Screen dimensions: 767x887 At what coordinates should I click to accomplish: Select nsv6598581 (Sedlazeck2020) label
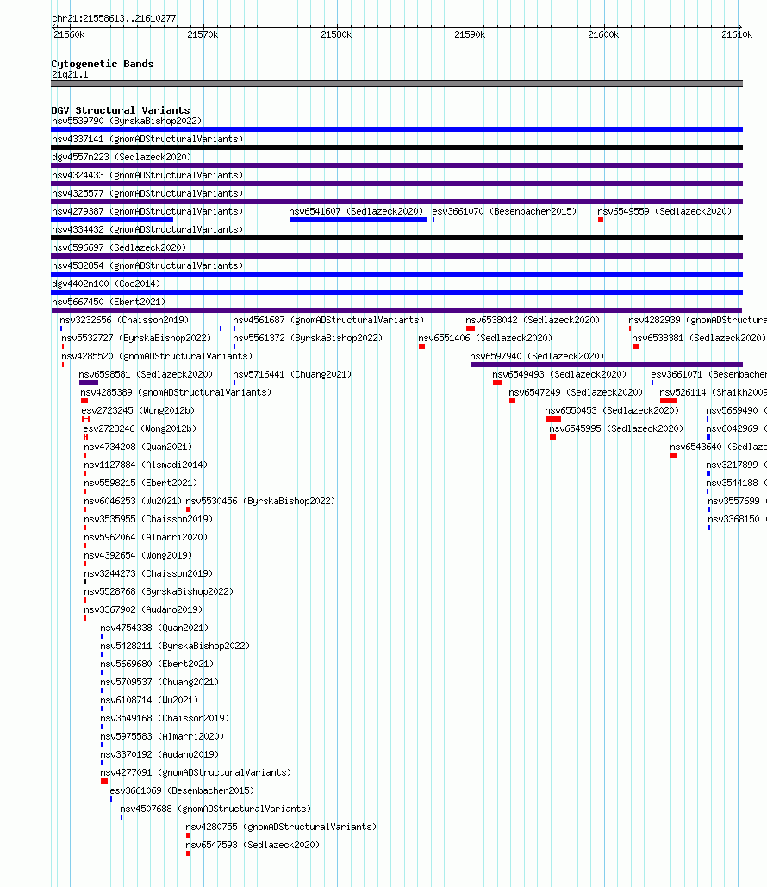(x=146, y=374)
